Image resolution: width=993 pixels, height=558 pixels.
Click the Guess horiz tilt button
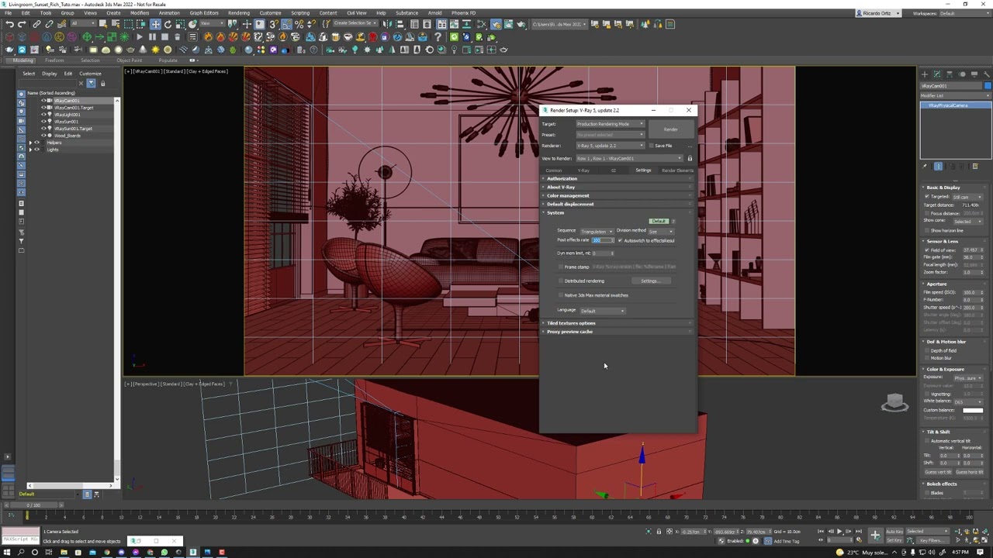pyautogui.click(x=970, y=472)
